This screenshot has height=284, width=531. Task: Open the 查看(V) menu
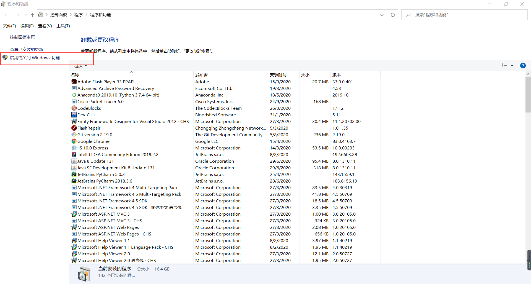pyautogui.click(x=45, y=26)
